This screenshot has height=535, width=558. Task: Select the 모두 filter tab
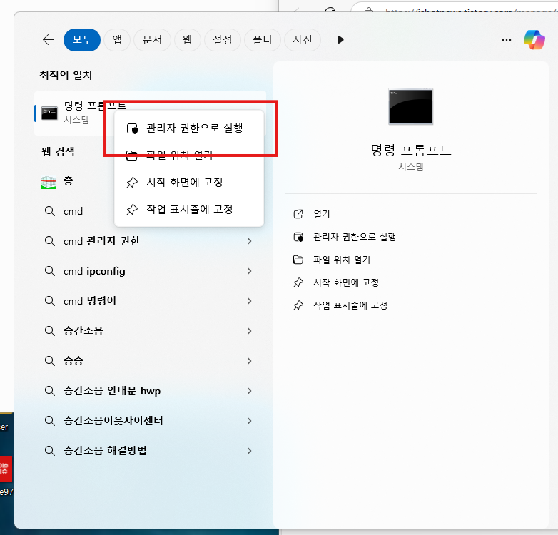coord(82,40)
